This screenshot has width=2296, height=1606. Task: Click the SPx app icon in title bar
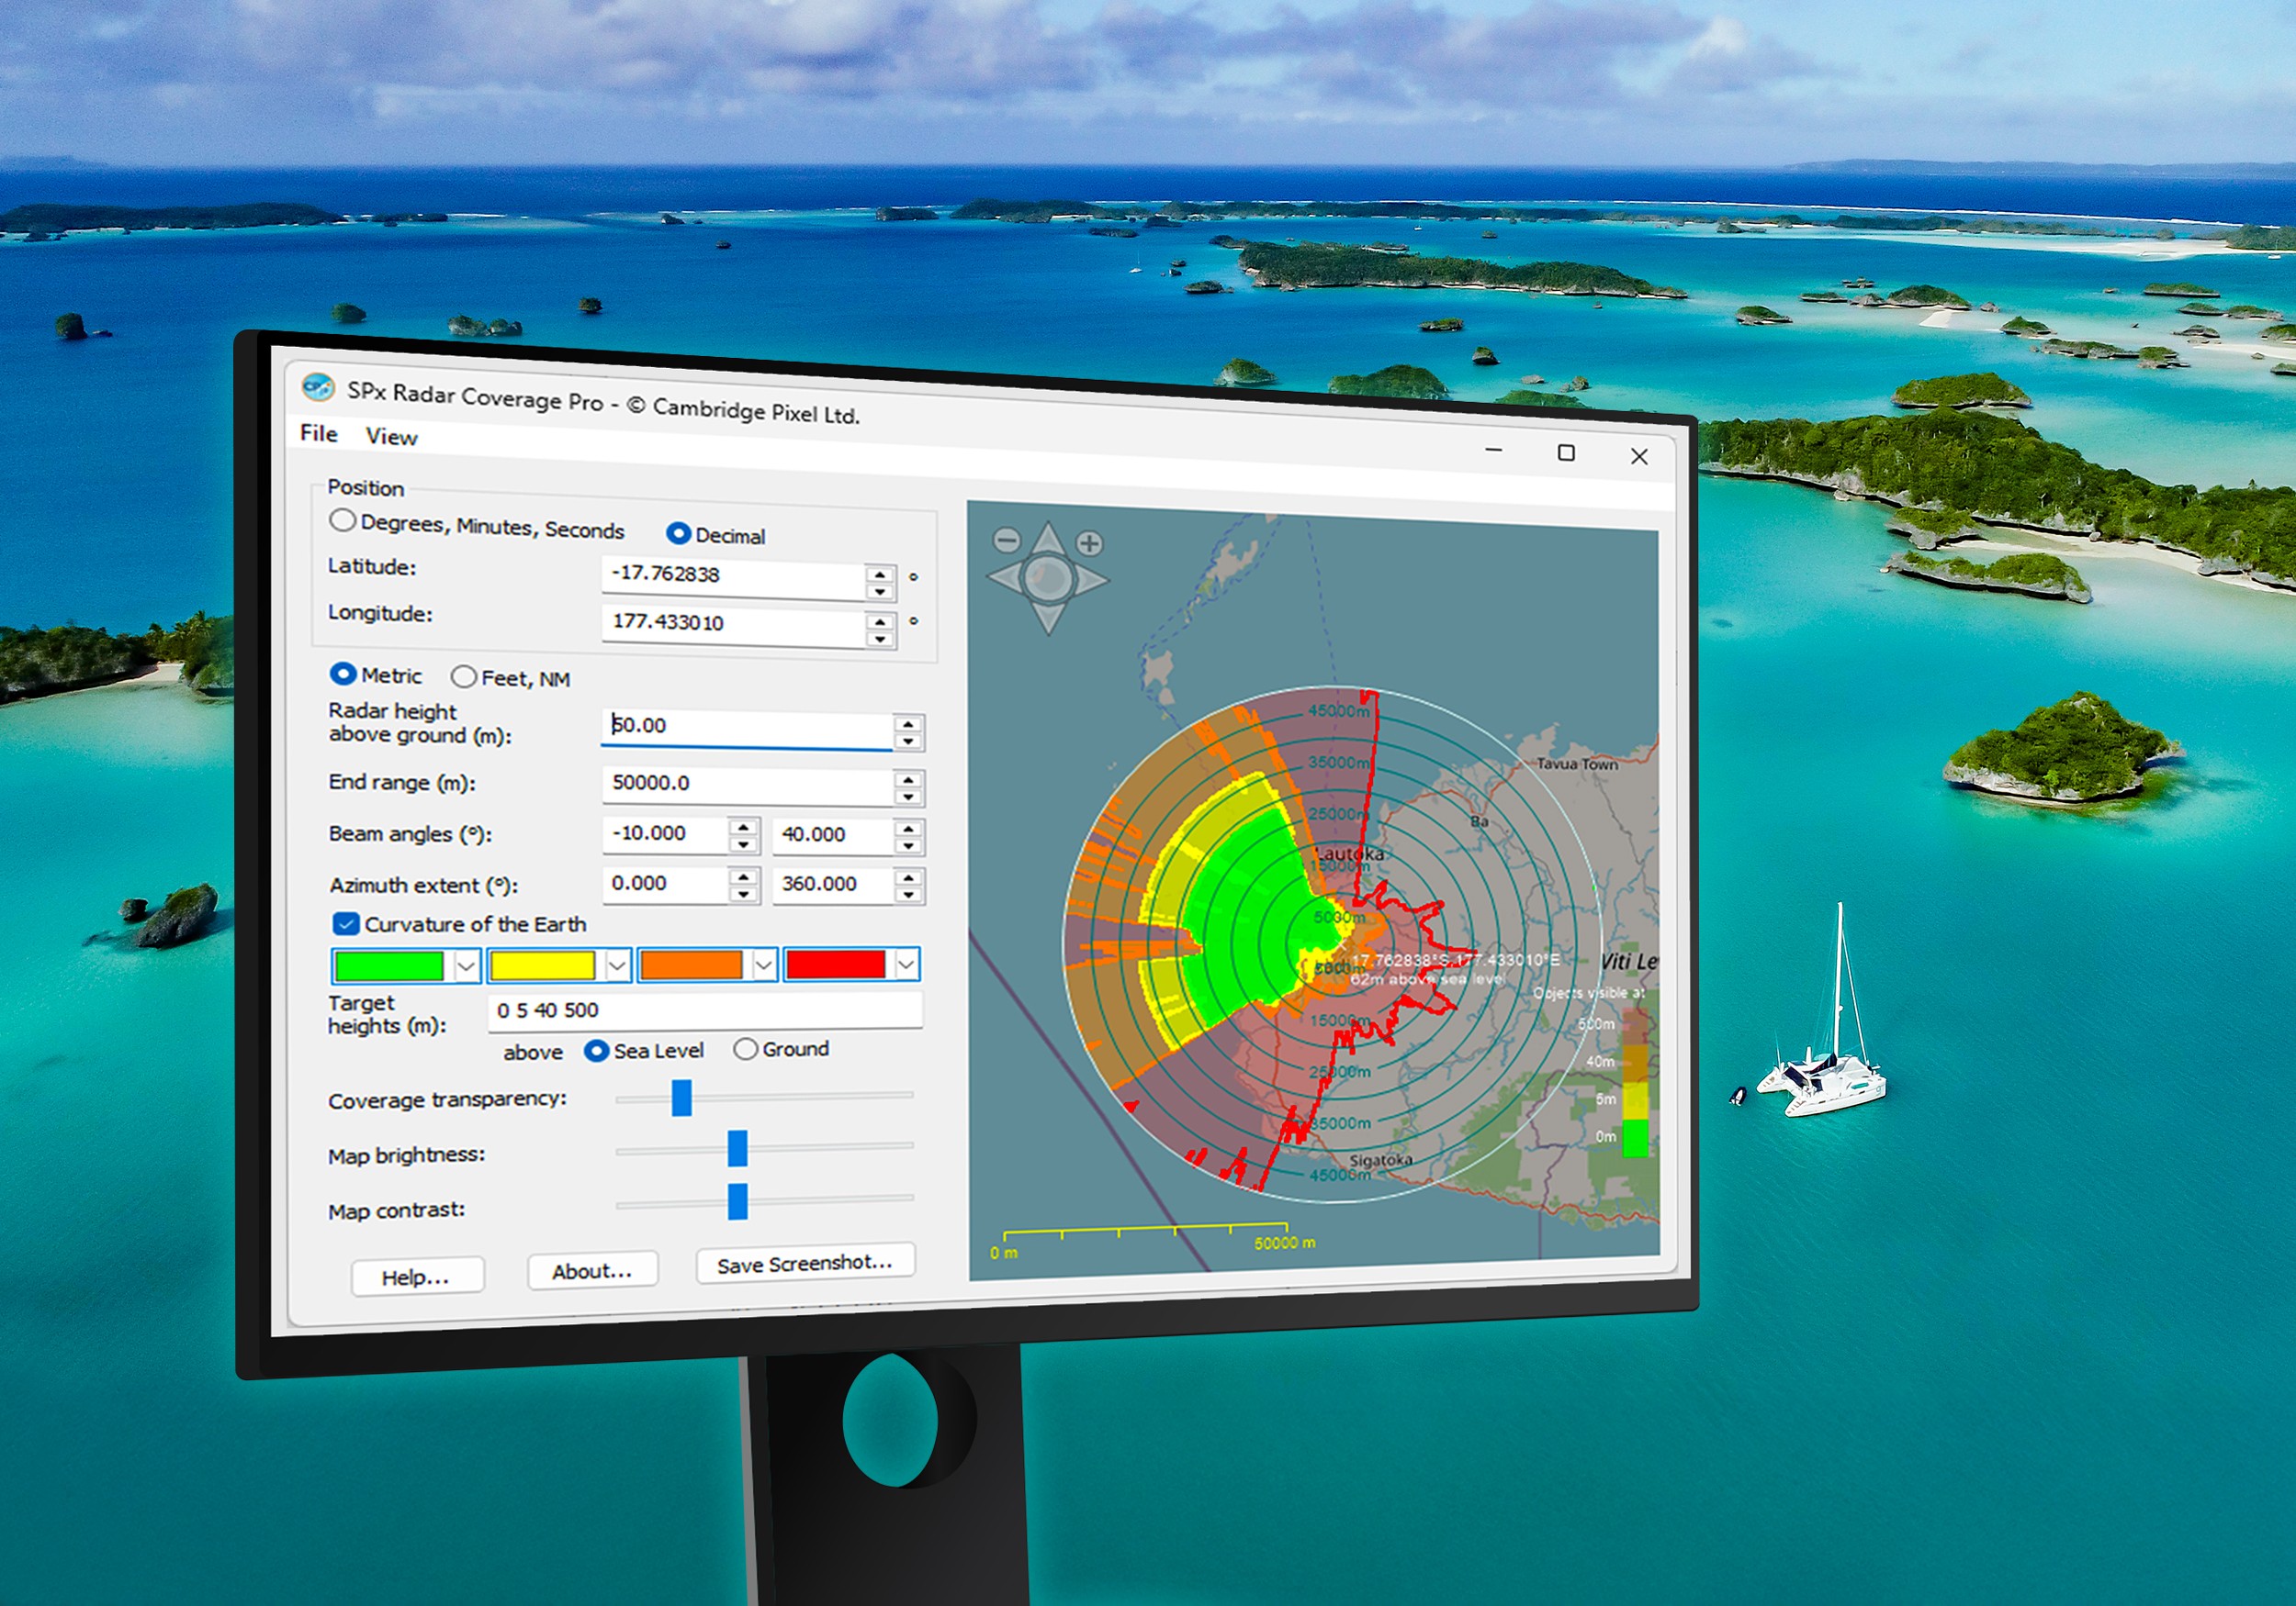coord(318,386)
